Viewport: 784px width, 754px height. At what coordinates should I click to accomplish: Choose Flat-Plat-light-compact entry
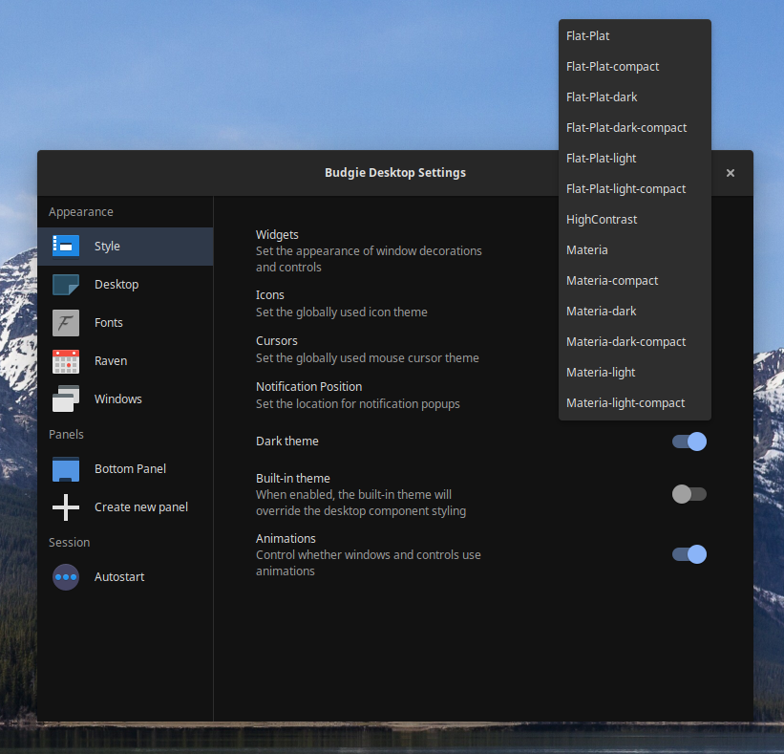point(625,189)
